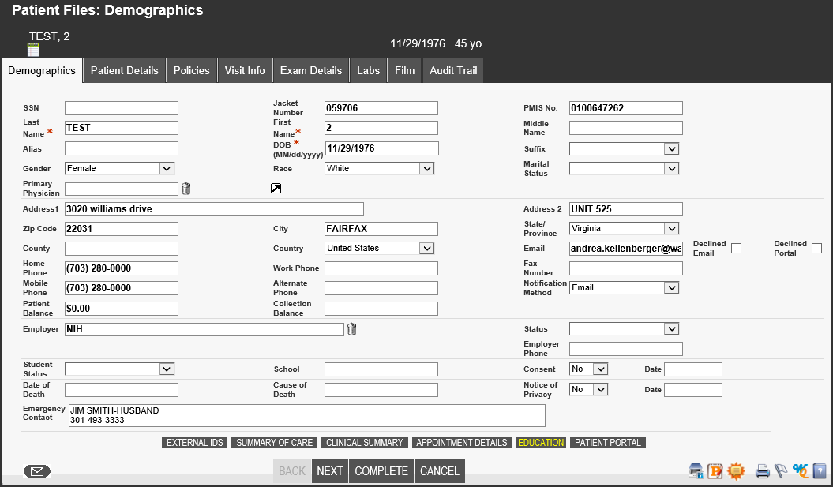
Task: Open the Gender dropdown showing Female
Action: pyautogui.click(x=119, y=168)
